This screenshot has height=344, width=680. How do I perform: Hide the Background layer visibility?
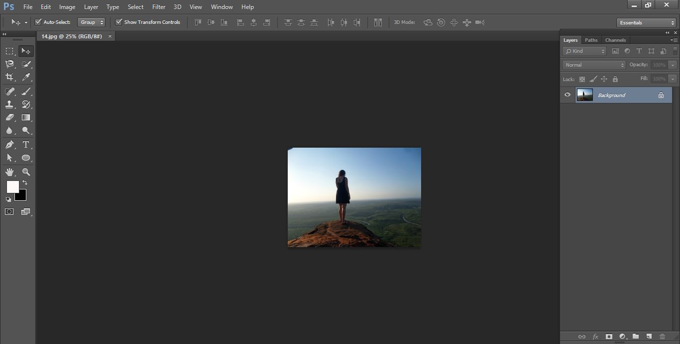tap(567, 94)
